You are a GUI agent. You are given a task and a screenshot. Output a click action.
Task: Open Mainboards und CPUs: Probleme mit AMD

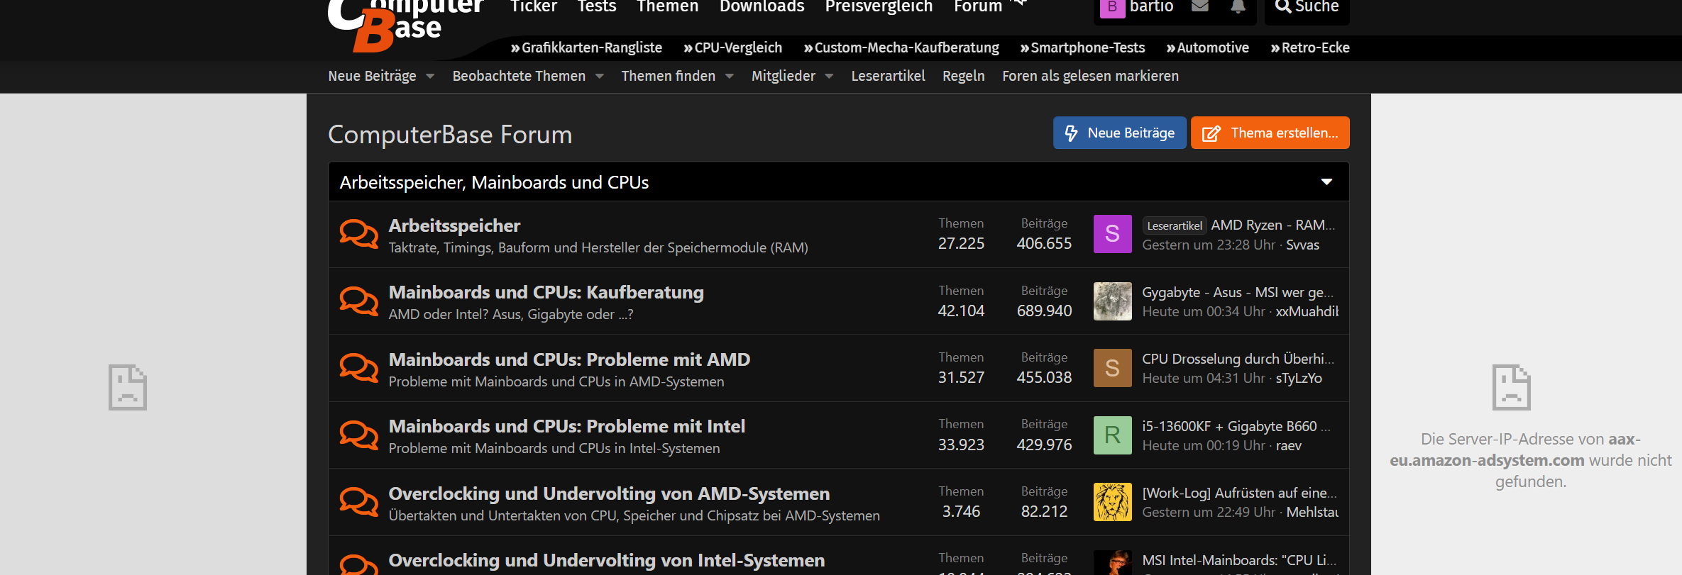coord(569,359)
